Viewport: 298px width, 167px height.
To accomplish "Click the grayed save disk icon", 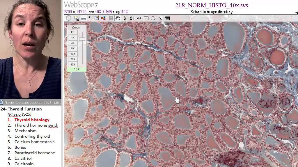I will click(111, 18).
